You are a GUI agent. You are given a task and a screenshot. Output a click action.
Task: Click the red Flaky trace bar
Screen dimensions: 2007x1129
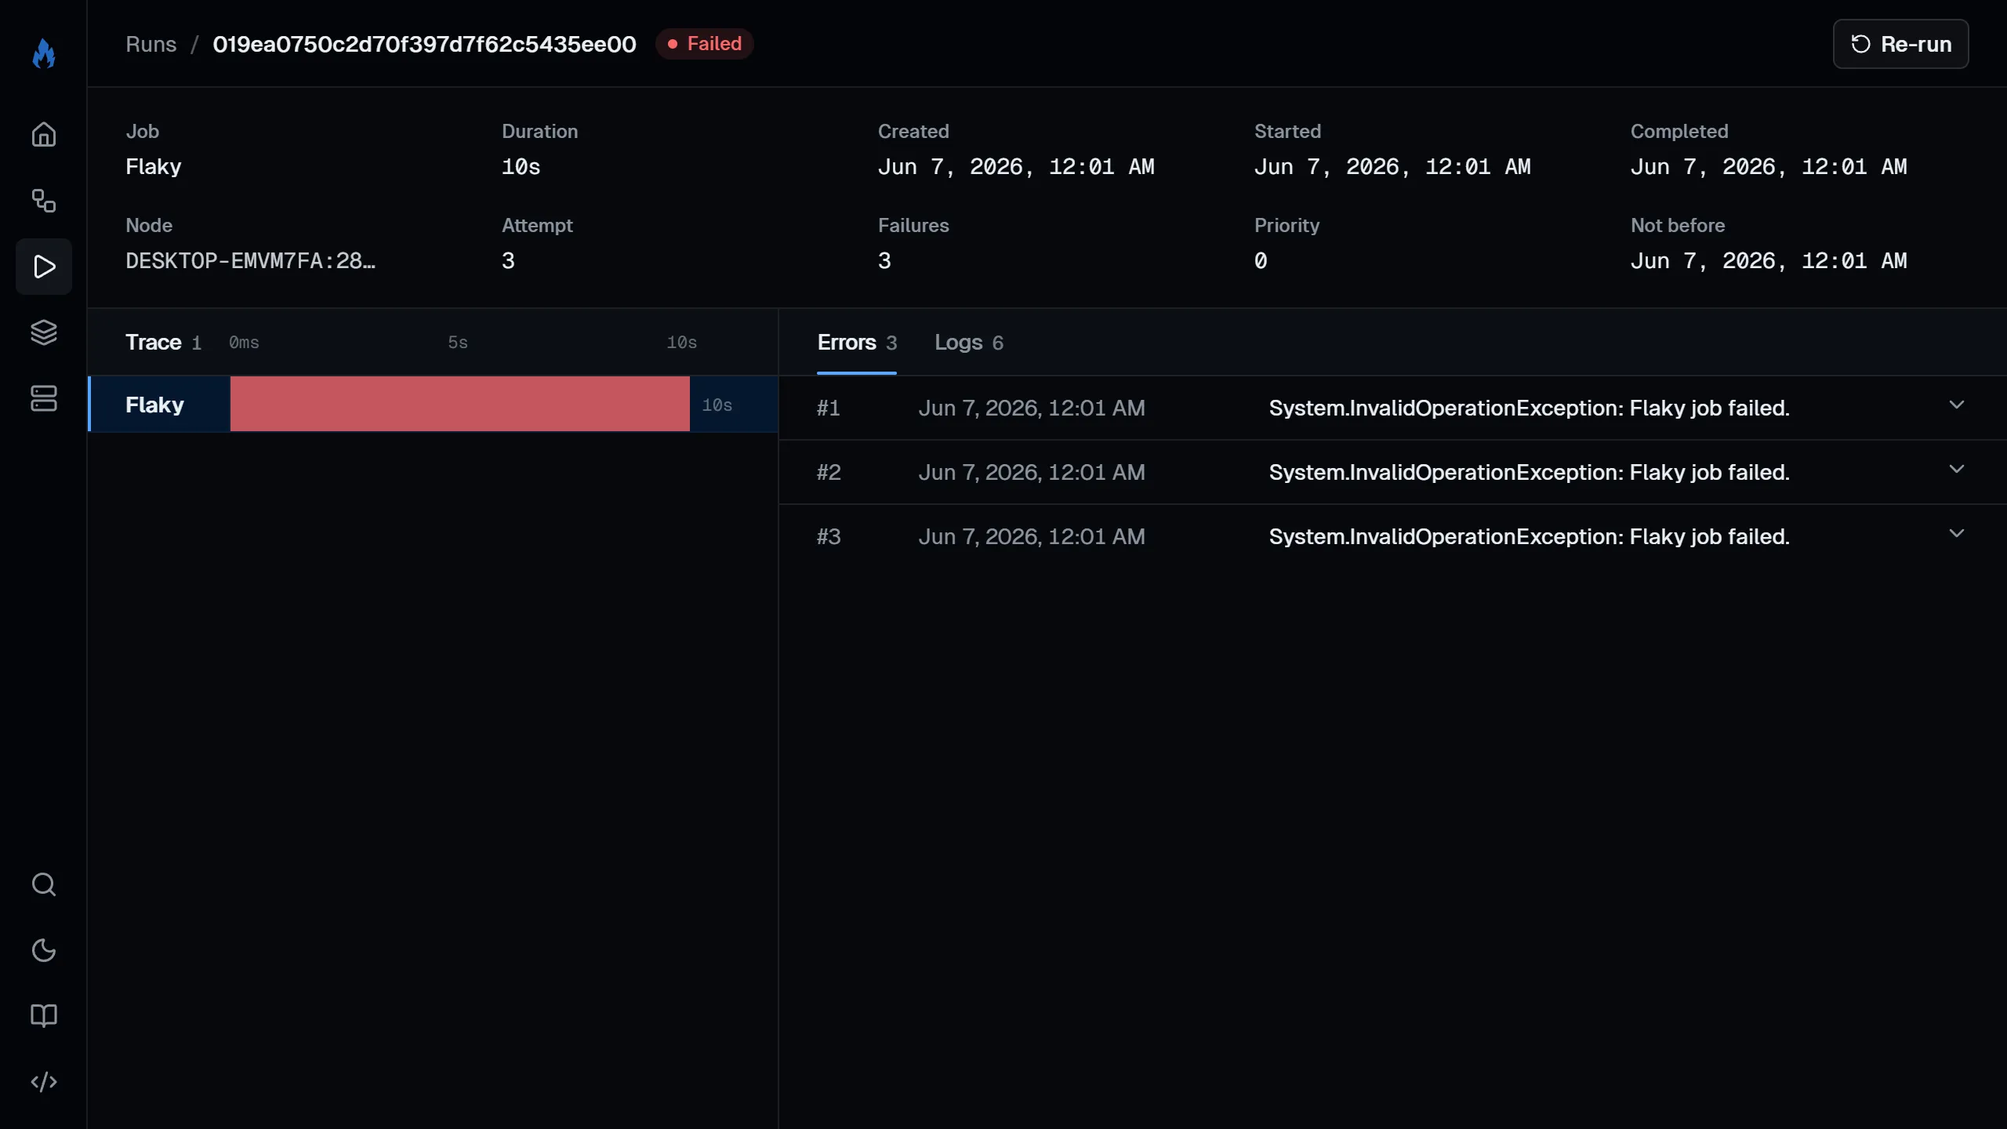point(459,404)
